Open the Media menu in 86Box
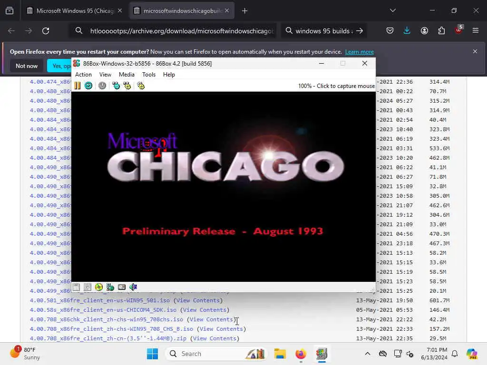The width and height of the screenshot is (487, 365). [127, 75]
